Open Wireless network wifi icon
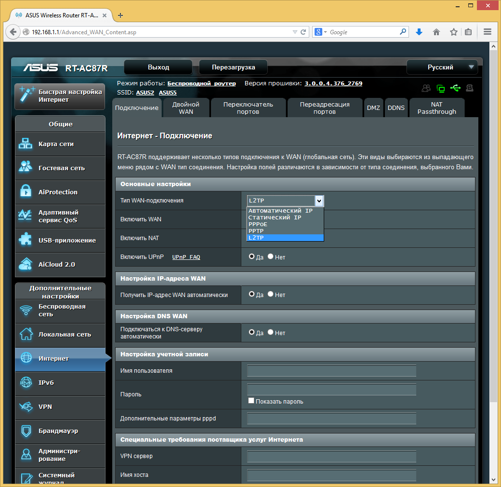Viewport: 501px width, 487px height. click(x=26, y=310)
